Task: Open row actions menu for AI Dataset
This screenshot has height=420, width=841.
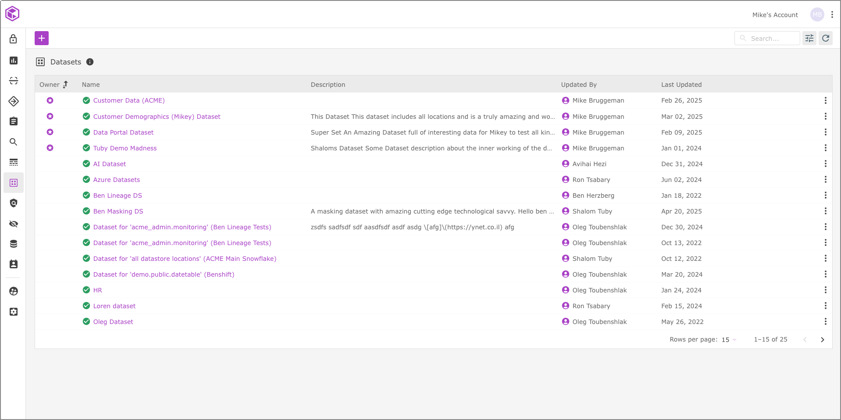Action: click(x=825, y=164)
